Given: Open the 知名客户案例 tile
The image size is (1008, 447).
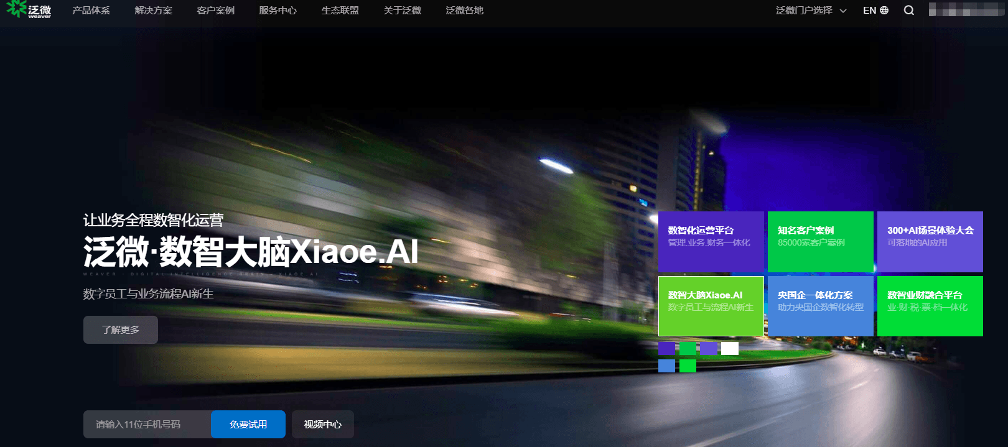Looking at the screenshot, I should tap(821, 242).
